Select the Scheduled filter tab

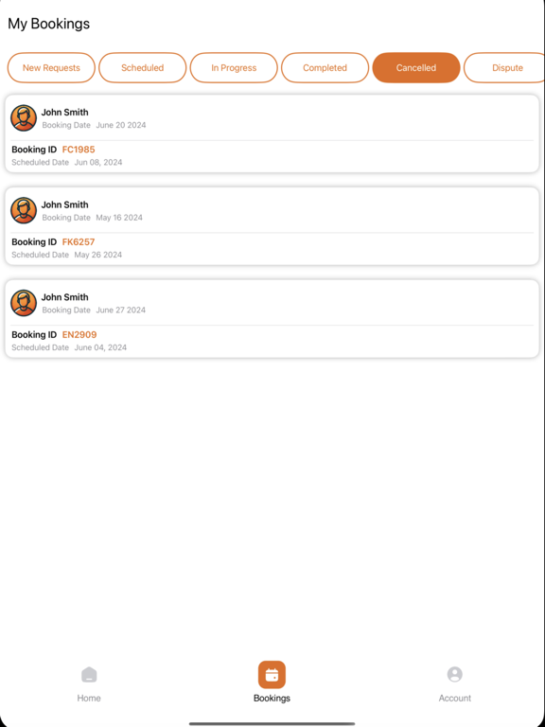coord(143,68)
